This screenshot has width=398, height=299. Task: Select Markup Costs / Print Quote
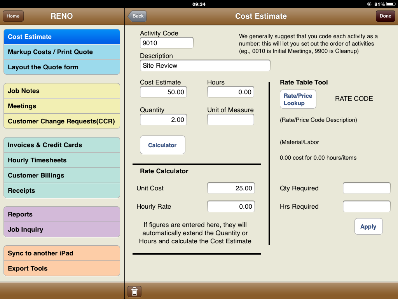tap(62, 52)
